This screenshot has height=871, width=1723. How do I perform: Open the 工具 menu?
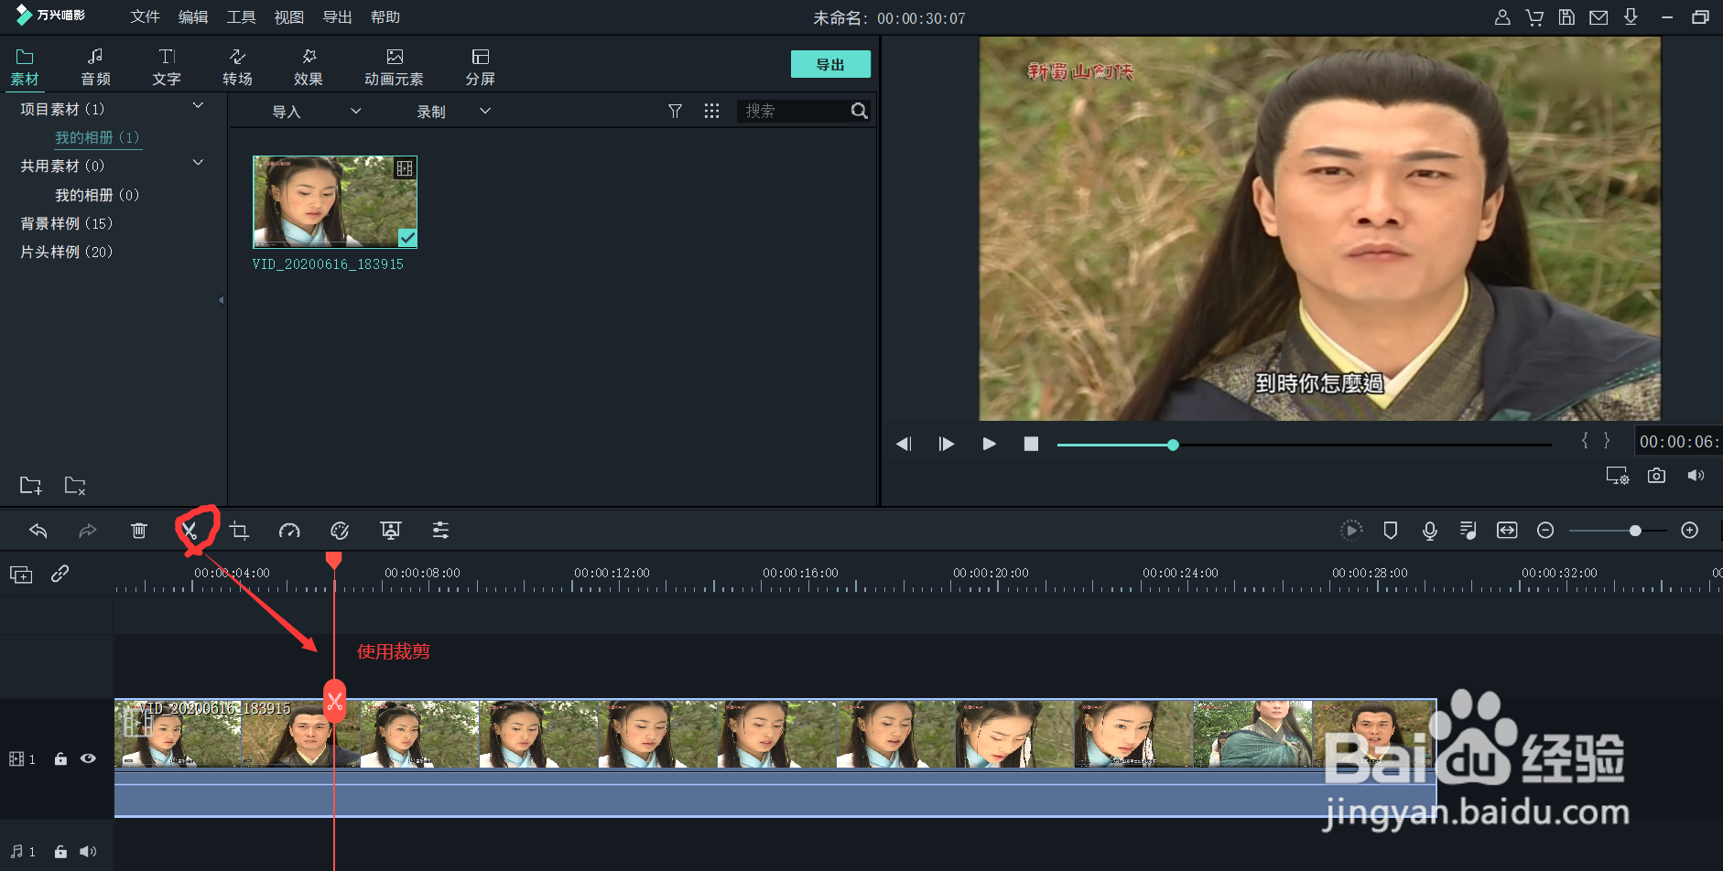[x=241, y=17]
